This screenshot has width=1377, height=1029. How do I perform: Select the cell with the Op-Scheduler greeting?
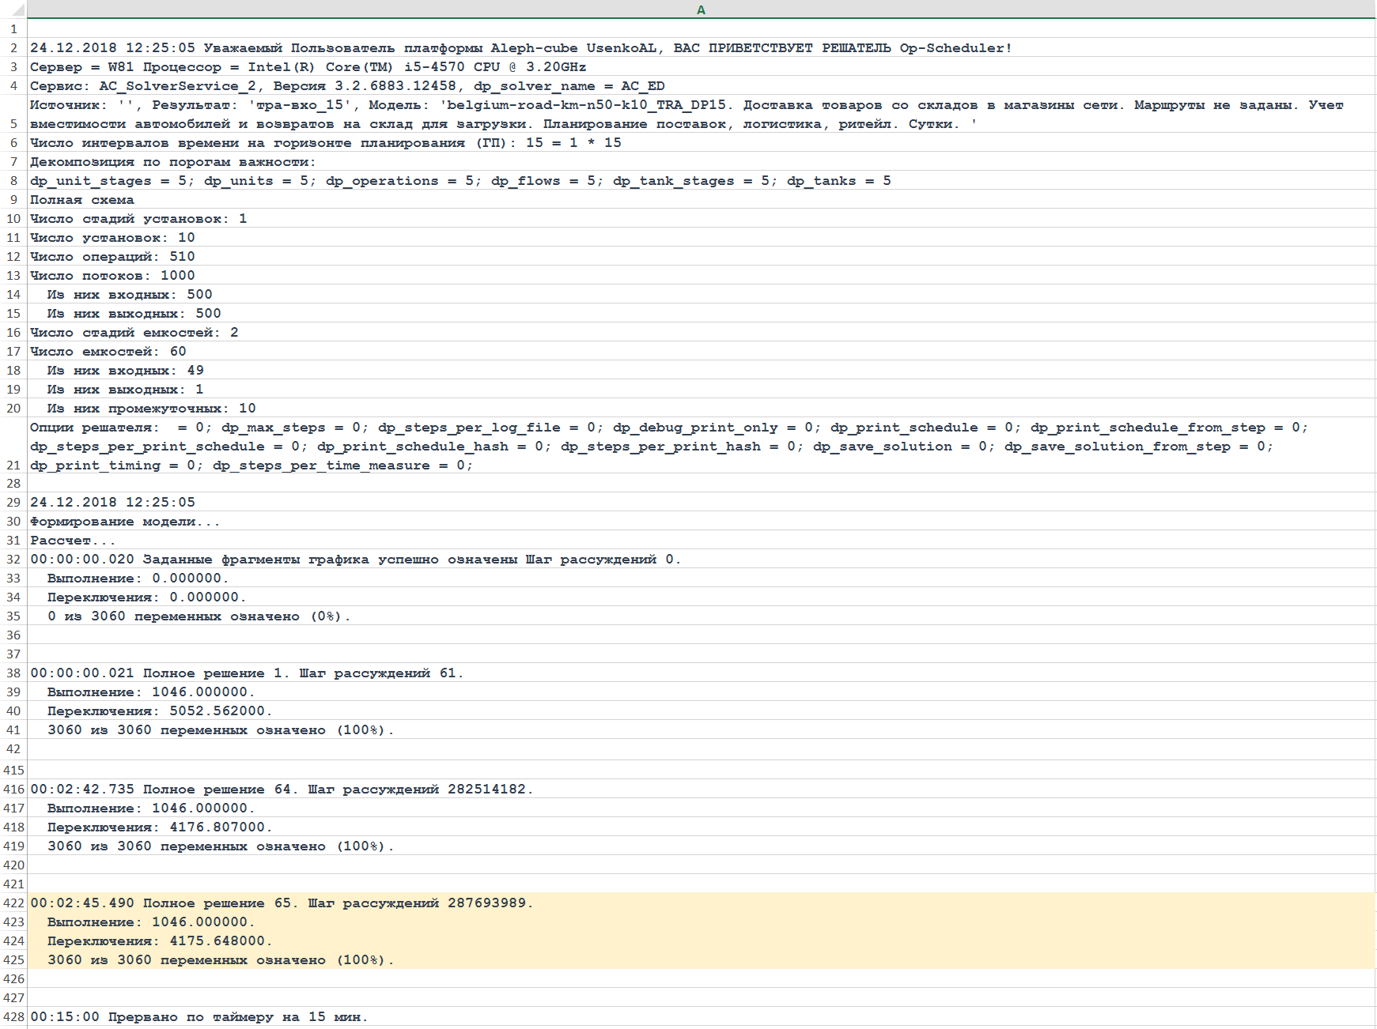[520, 48]
